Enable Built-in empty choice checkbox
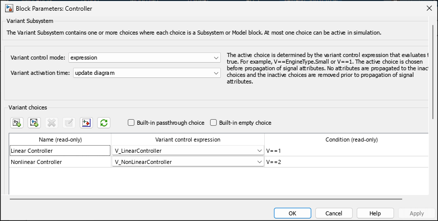 214,123
